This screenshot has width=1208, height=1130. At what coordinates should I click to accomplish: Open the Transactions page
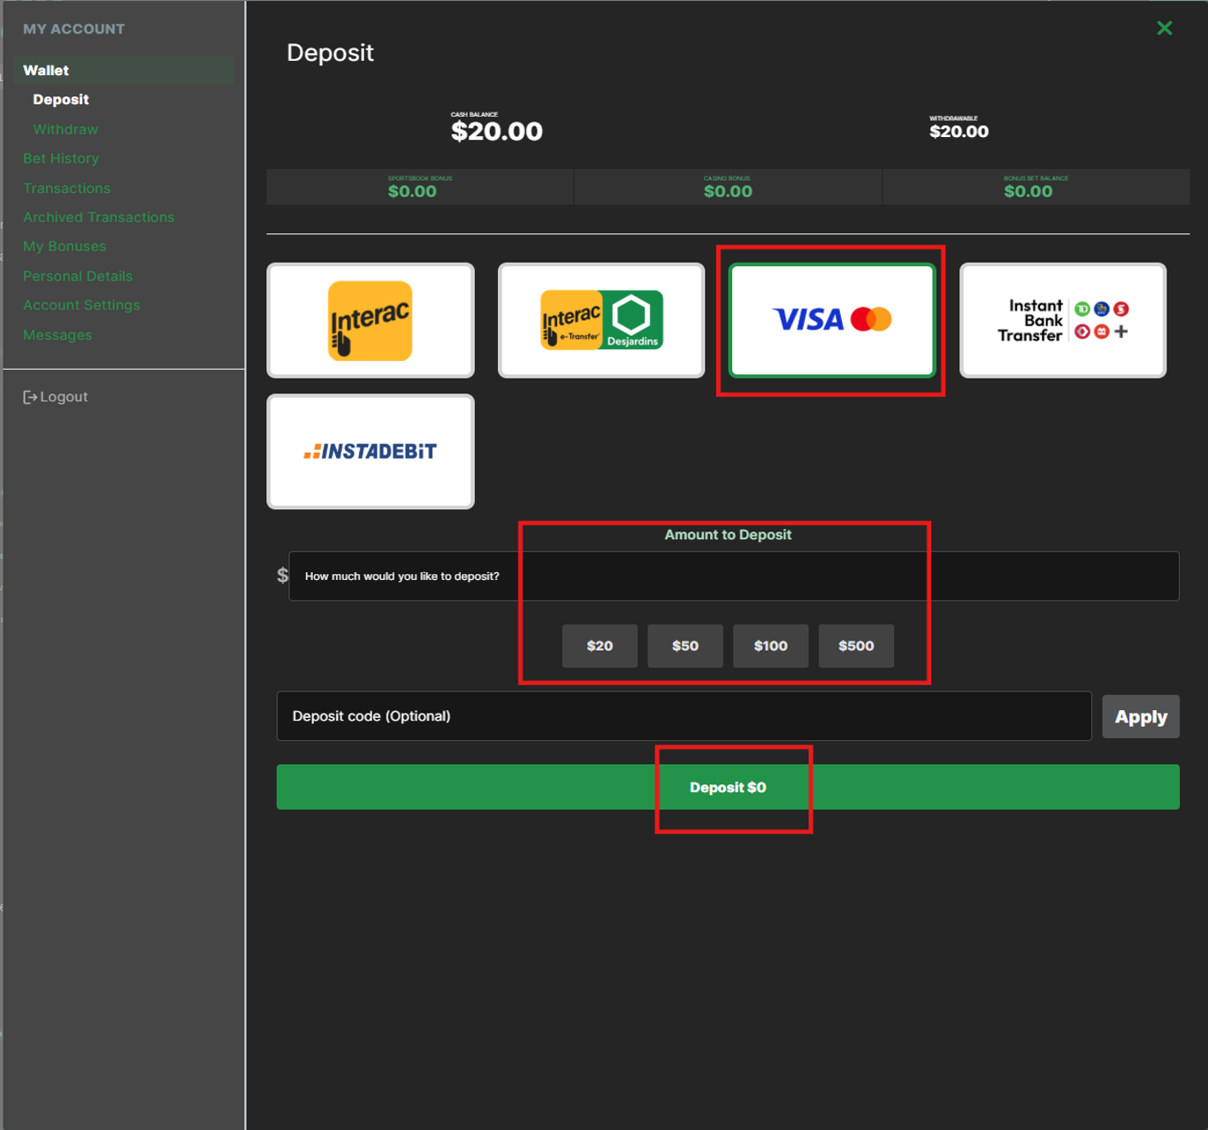click(66, 188)
